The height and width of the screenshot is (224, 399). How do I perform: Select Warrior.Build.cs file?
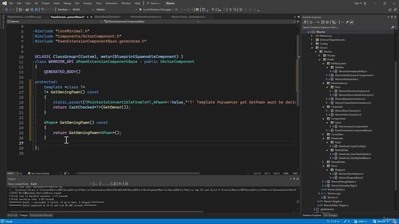pos(336,190)
